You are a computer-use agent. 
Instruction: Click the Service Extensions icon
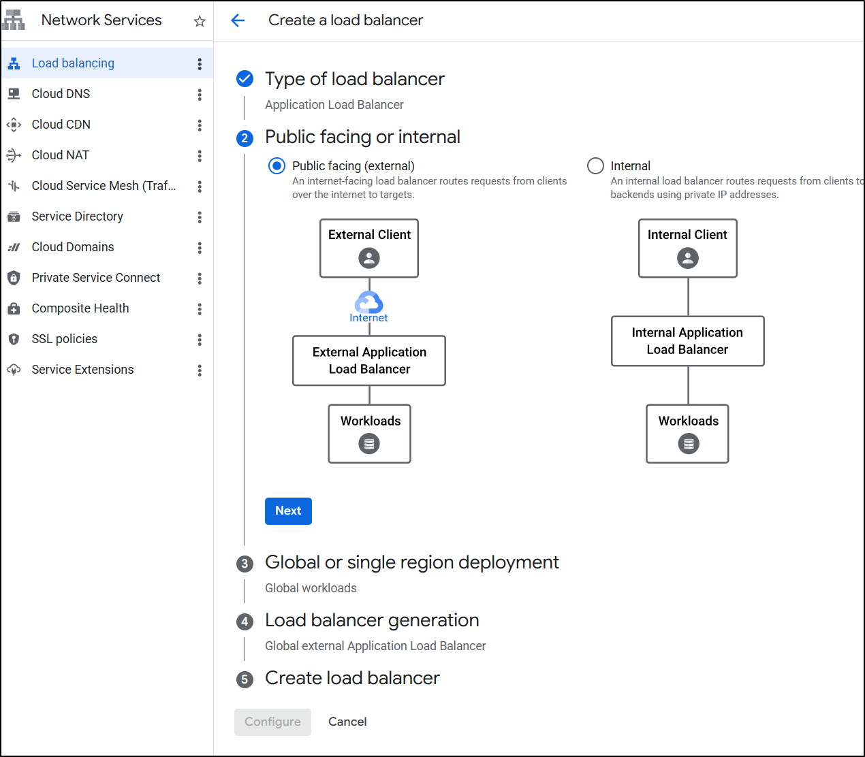pyautogui.click(x=14, y=370)
